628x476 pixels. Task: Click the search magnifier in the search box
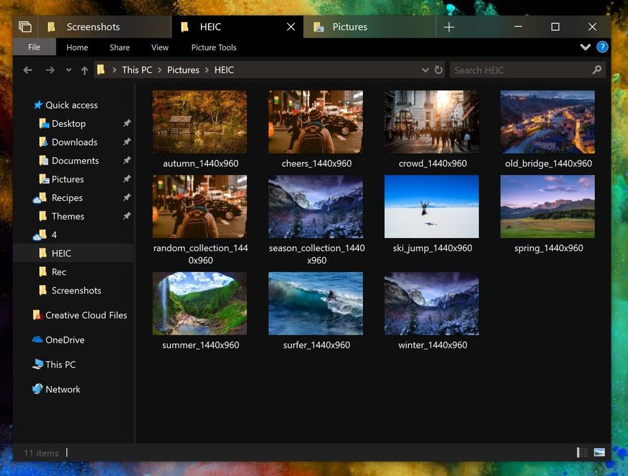[596, 70]
